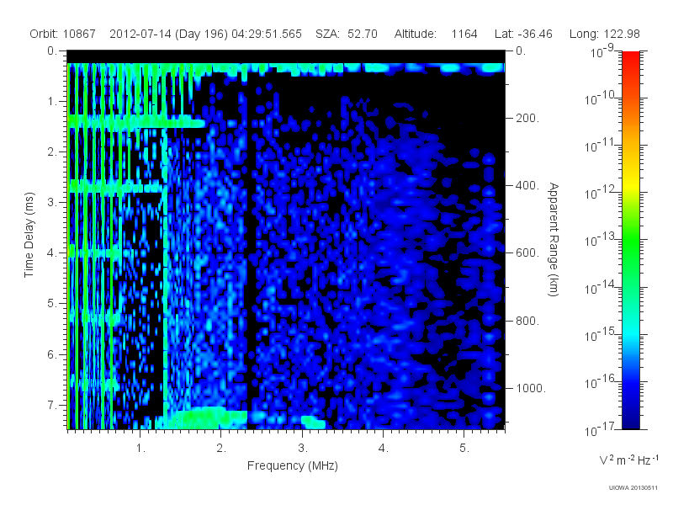Image resolution: width=673 pixels, height=505 pixels.
Task: Click the '2.' frequency tick label
Action: click(221, 449)
